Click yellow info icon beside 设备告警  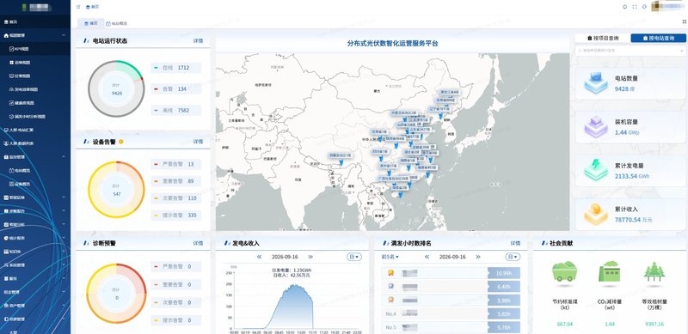(x=120, y=142)
